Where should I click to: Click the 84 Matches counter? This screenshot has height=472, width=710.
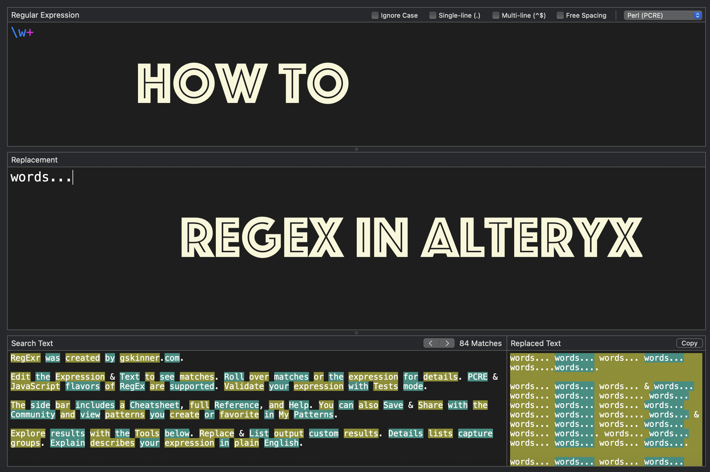pyautogui.click(x=480, y=343)
